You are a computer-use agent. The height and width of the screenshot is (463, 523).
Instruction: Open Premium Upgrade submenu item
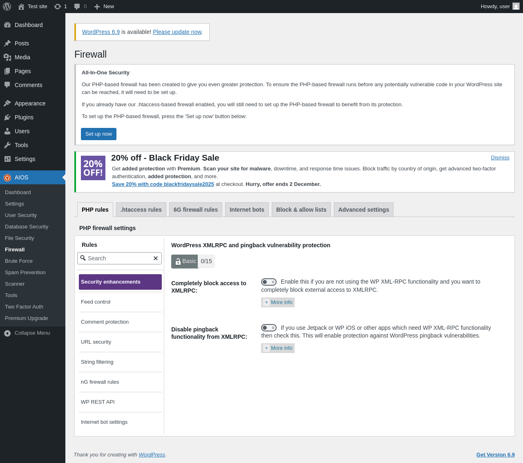(33, 318)
